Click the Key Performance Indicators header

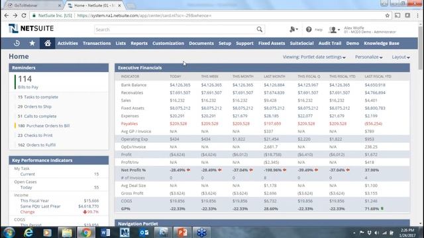point(59,160)
